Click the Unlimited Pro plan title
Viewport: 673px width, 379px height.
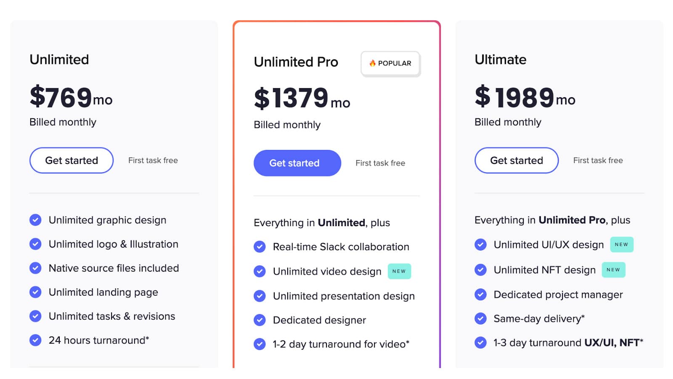[x=296, y=62]
